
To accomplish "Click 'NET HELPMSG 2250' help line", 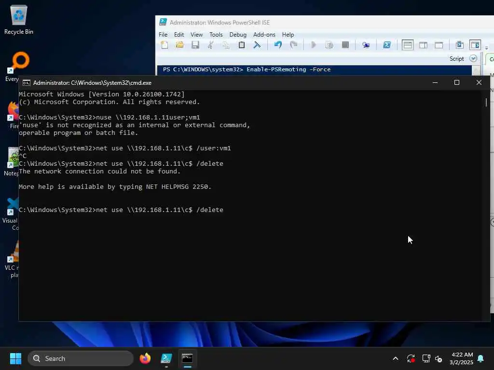I will click(x=115, y=187).
